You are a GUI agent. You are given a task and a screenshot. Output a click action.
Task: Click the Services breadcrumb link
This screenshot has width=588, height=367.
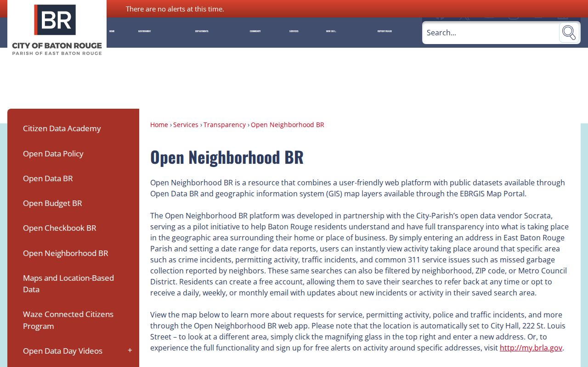[x=186, y=125]
